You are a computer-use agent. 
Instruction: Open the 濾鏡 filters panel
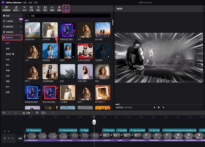tap(59, 8)
